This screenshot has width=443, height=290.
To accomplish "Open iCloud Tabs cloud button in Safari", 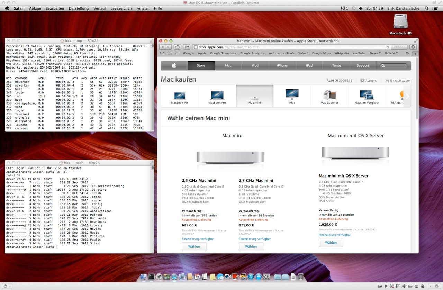I will (178, 47).
